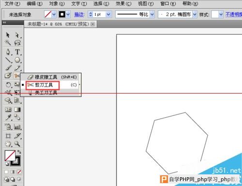The image size is (242, 186).
Task: Pick the Magic Wand tool
Action: pyautogui.click(x=8, y=43)
